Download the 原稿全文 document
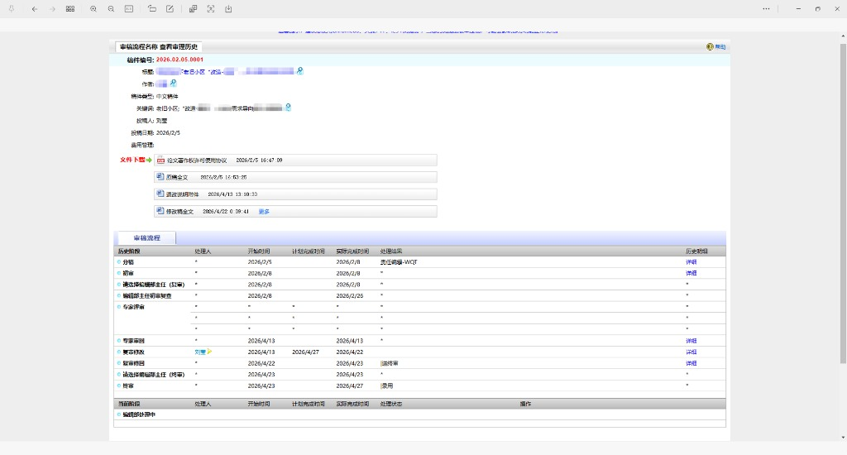This screenshot has width=847, height=455. pyautogui.click(x=177, y=177)
